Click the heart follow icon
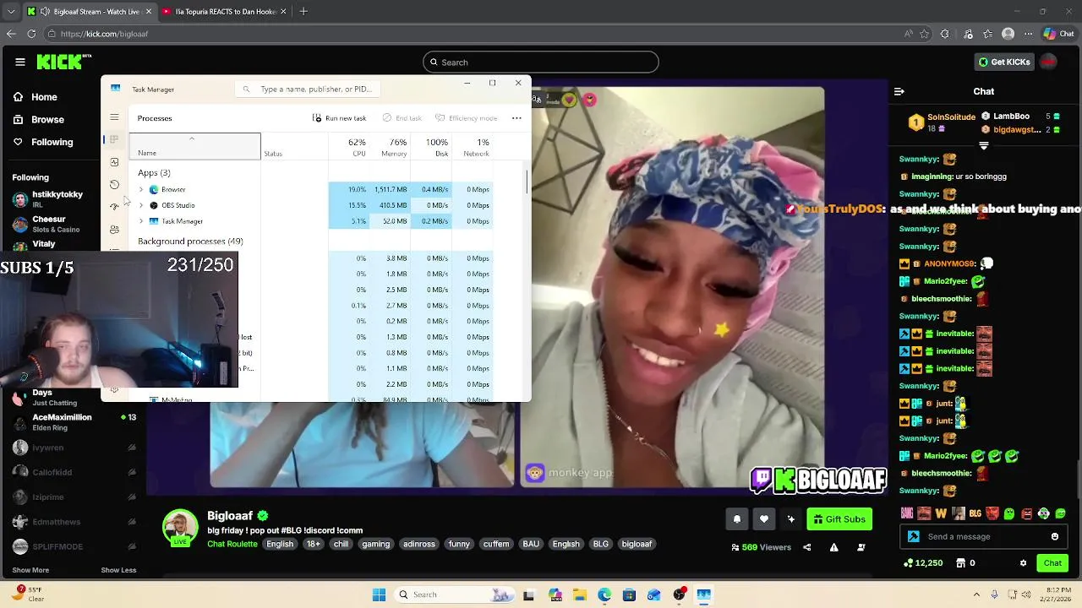Viewport: 1082px width, 608px height. click(x=764, y=519)
